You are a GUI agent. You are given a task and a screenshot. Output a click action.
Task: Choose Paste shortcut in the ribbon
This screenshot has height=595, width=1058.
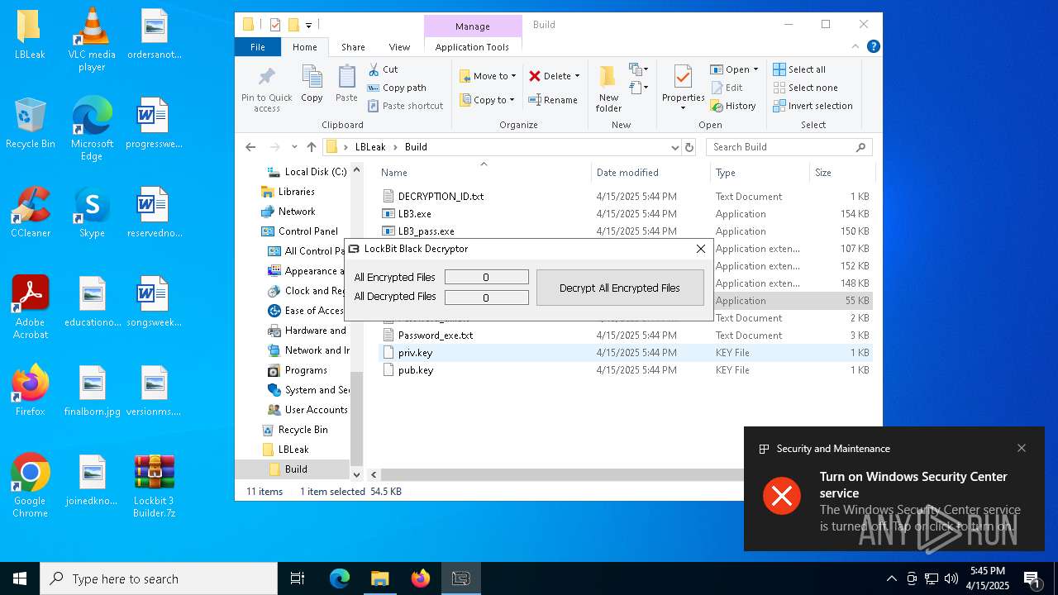[405, 106]
